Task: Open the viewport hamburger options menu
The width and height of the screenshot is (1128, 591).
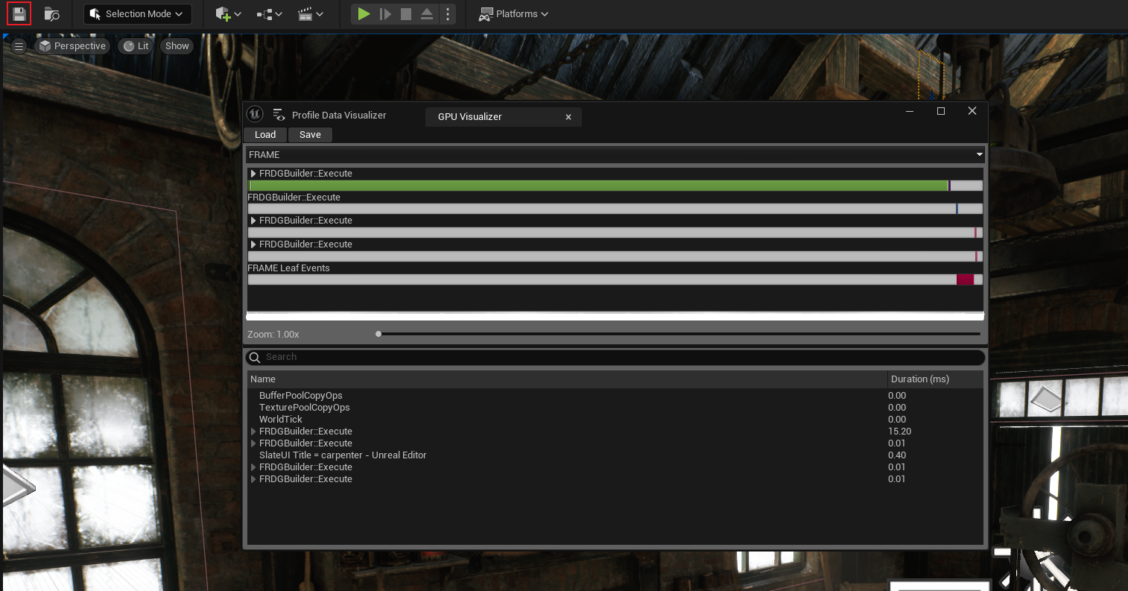Action: click(19, 46)
